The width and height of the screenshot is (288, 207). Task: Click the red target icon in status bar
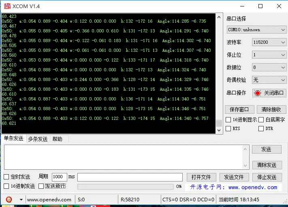point(9,199)
